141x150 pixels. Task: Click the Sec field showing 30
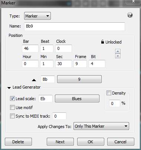[x=63, y=64]
